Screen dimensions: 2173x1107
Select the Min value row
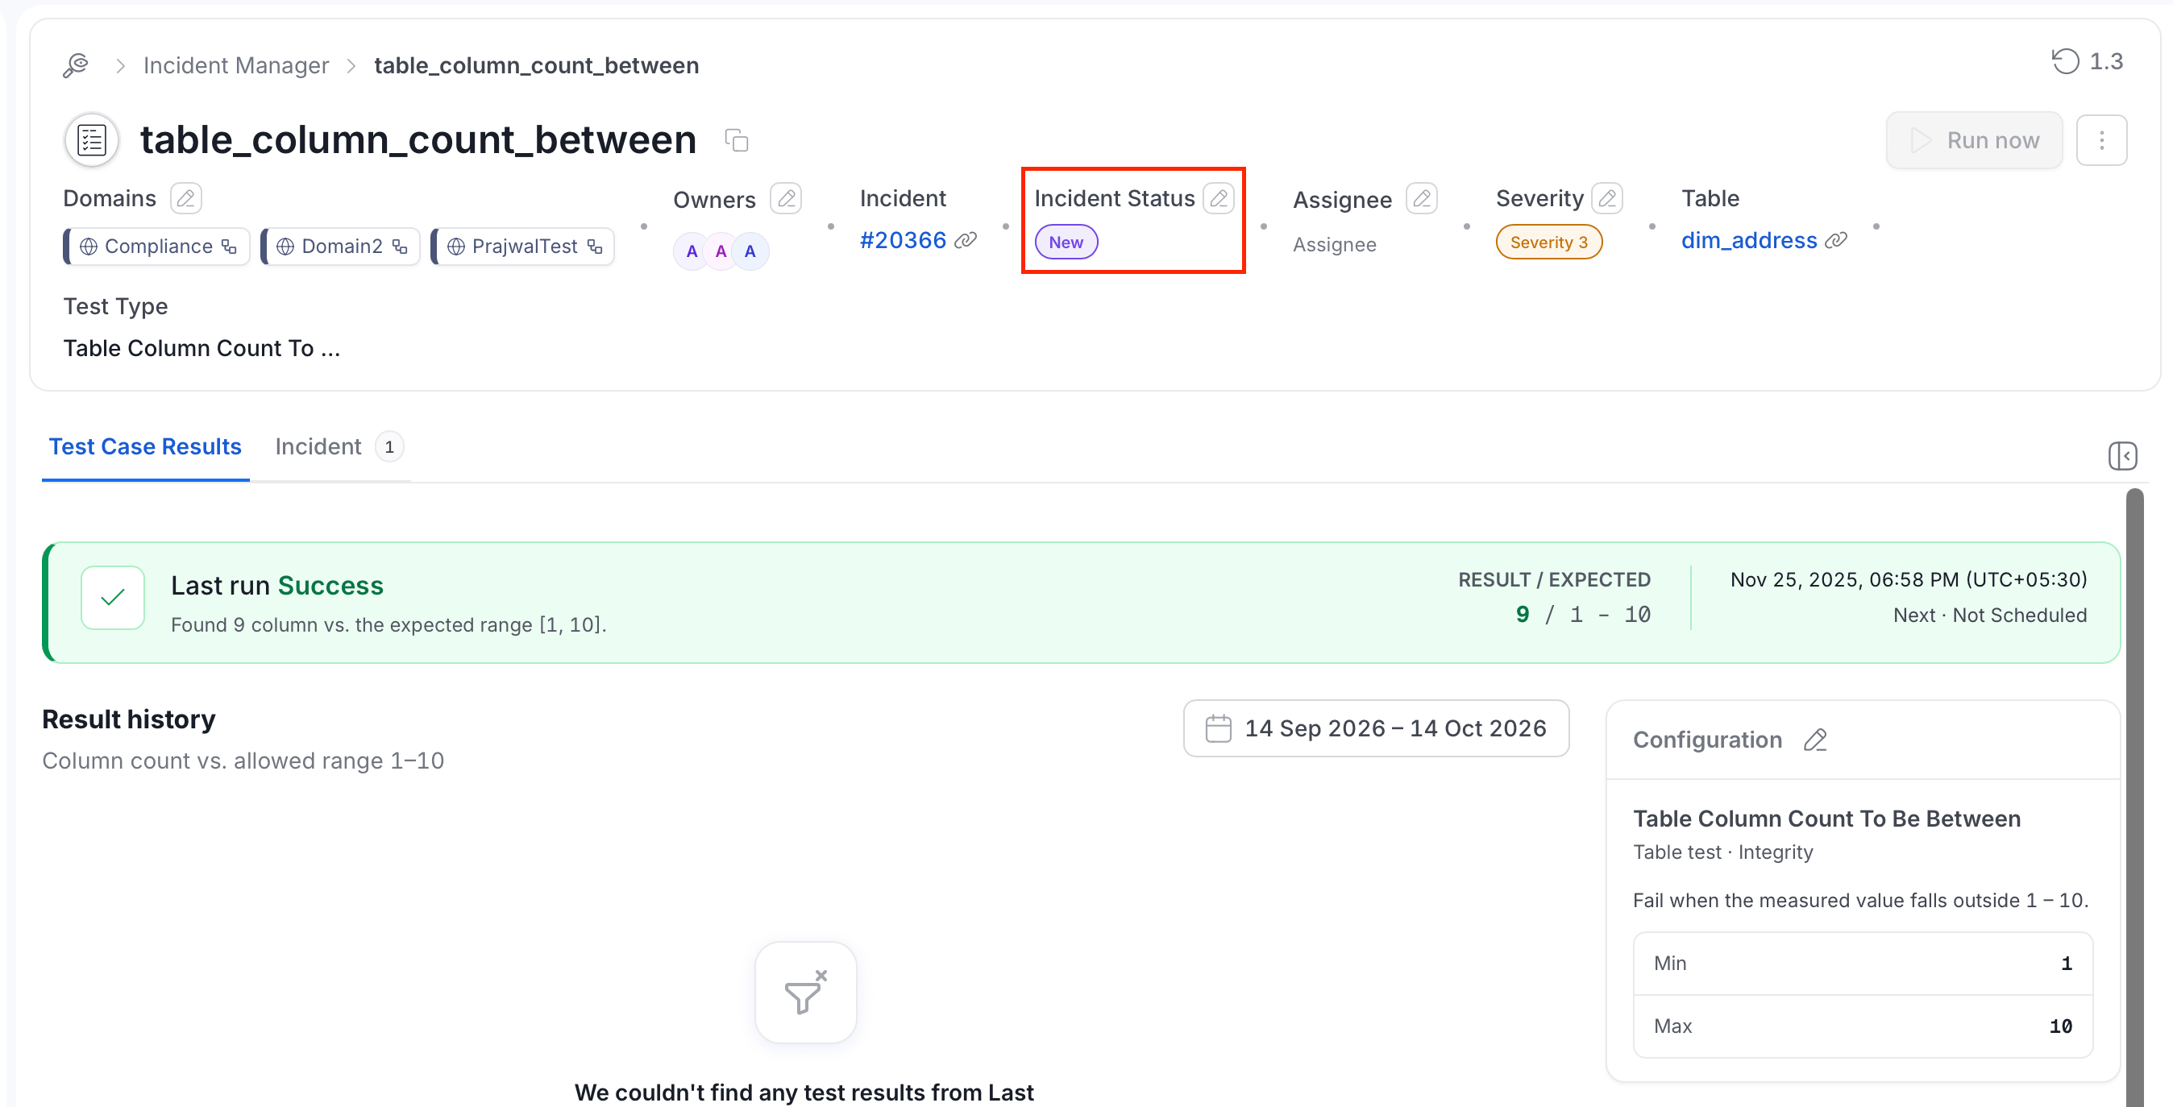[1863, 963]
